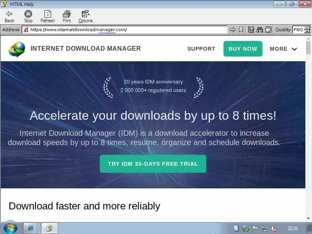This screenshot has width=312, height=234.
Task: Expand the MORE navigation menu
Action: (x=284, y=49)
